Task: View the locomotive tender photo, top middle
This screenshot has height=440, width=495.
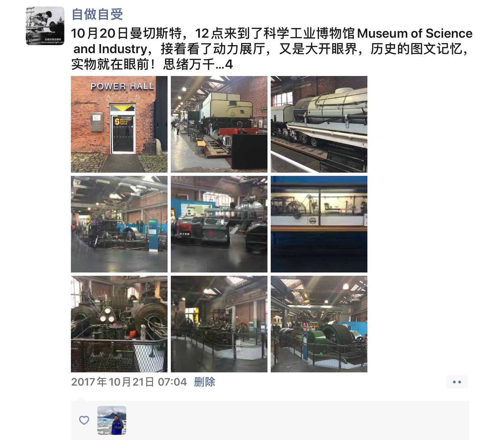Action: [x=219, y=124]
